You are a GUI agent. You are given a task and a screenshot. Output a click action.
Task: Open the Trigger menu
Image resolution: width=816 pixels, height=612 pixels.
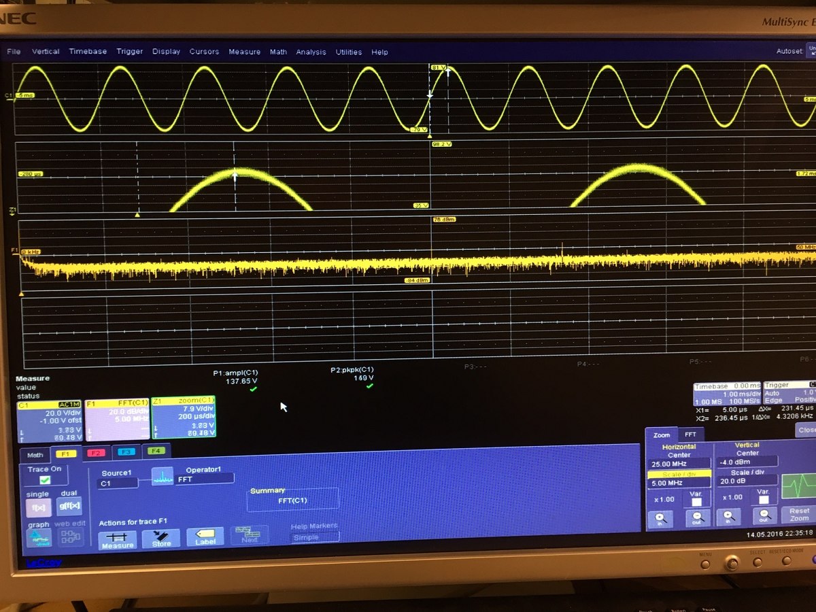[130, 52]
